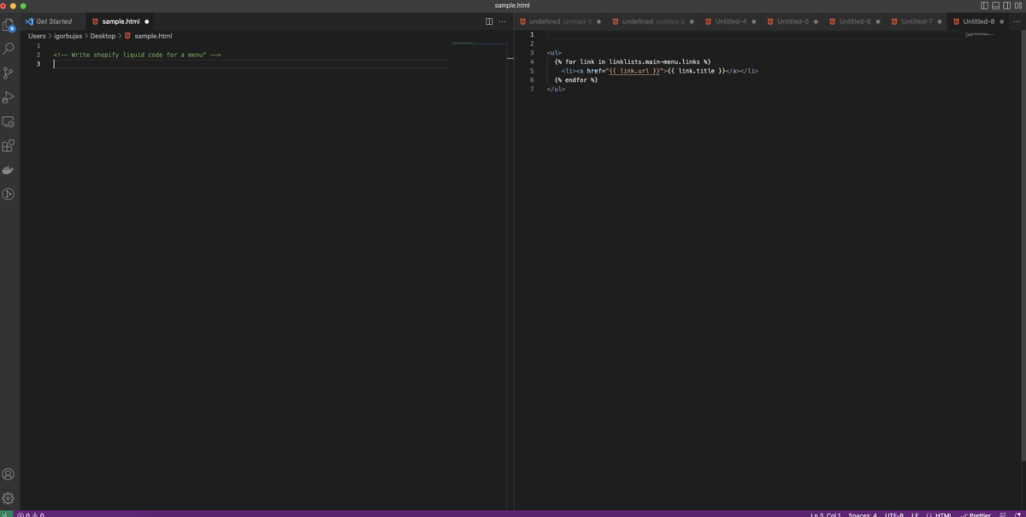The image size is (1026, 517).
Task: Expand the Desktop breadcrumb folder
Action: point(103,36)
